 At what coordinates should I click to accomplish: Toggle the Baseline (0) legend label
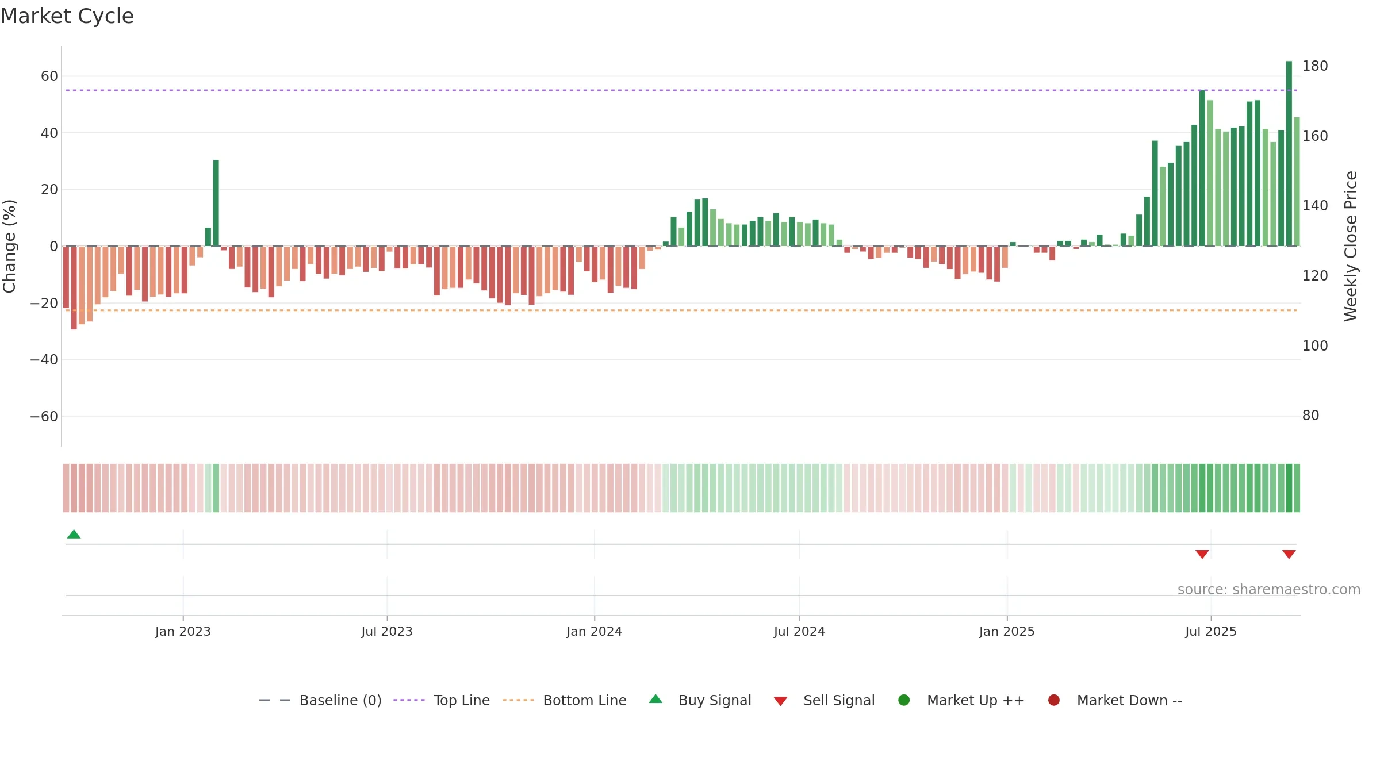pyautogui.click(x=340, y=700)
